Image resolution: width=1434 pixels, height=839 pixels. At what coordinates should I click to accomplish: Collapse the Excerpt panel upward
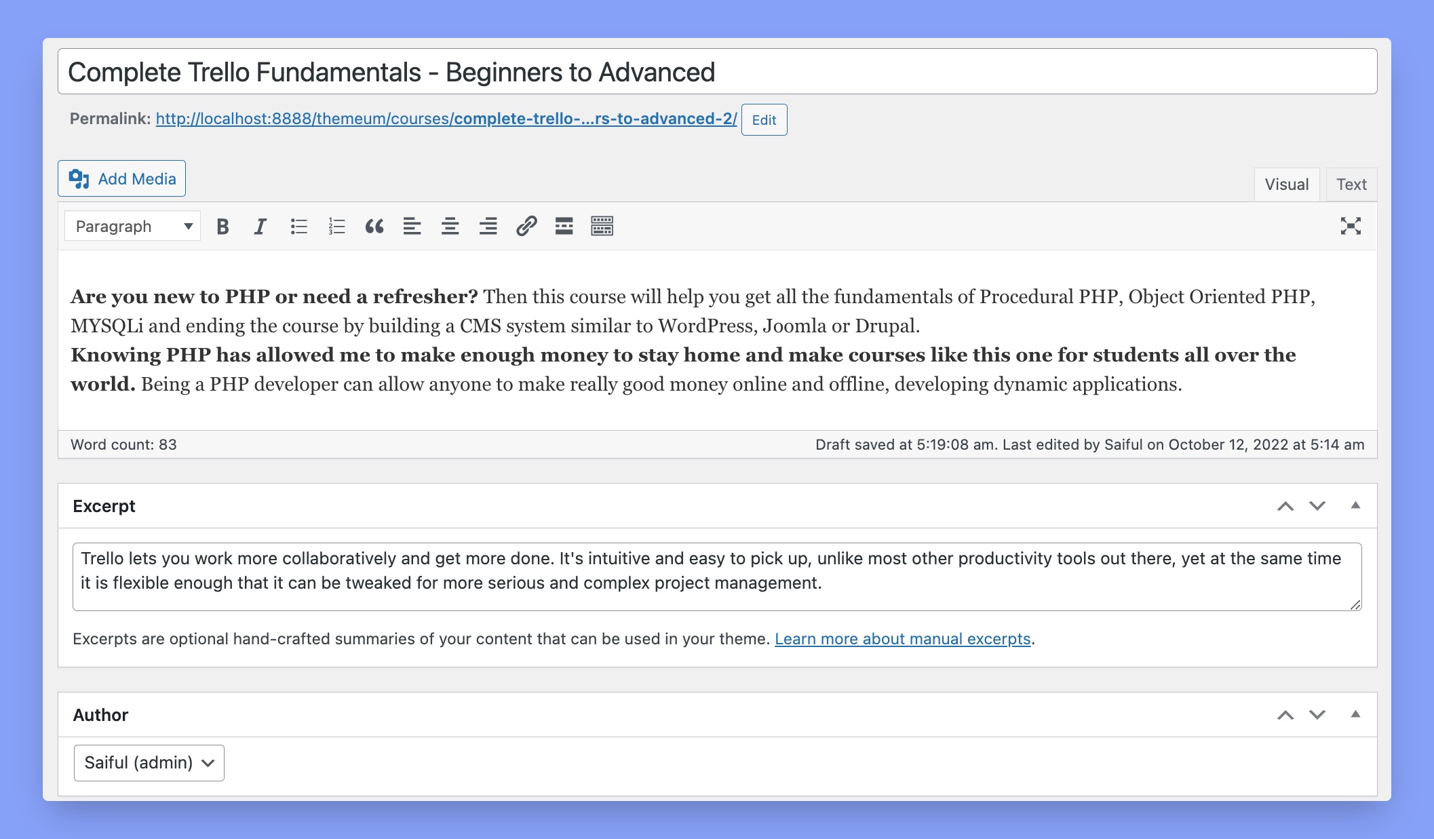(x=1355, y=505)
